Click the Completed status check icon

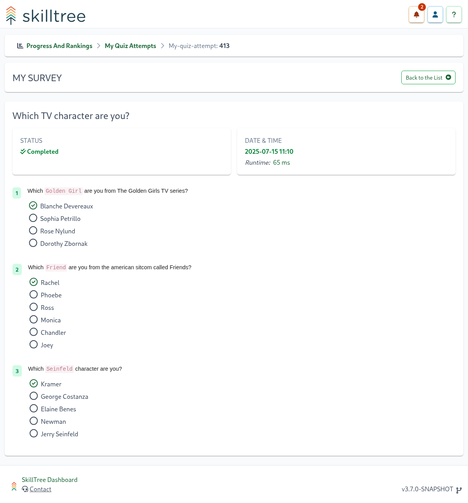(x=23, y=151)
